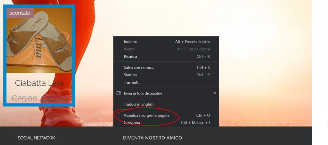Image resolution: width=328 pixels, height=145 pixels.
Task: Click the Ciabatta Lina product title
Action: [x=39, y=83]
